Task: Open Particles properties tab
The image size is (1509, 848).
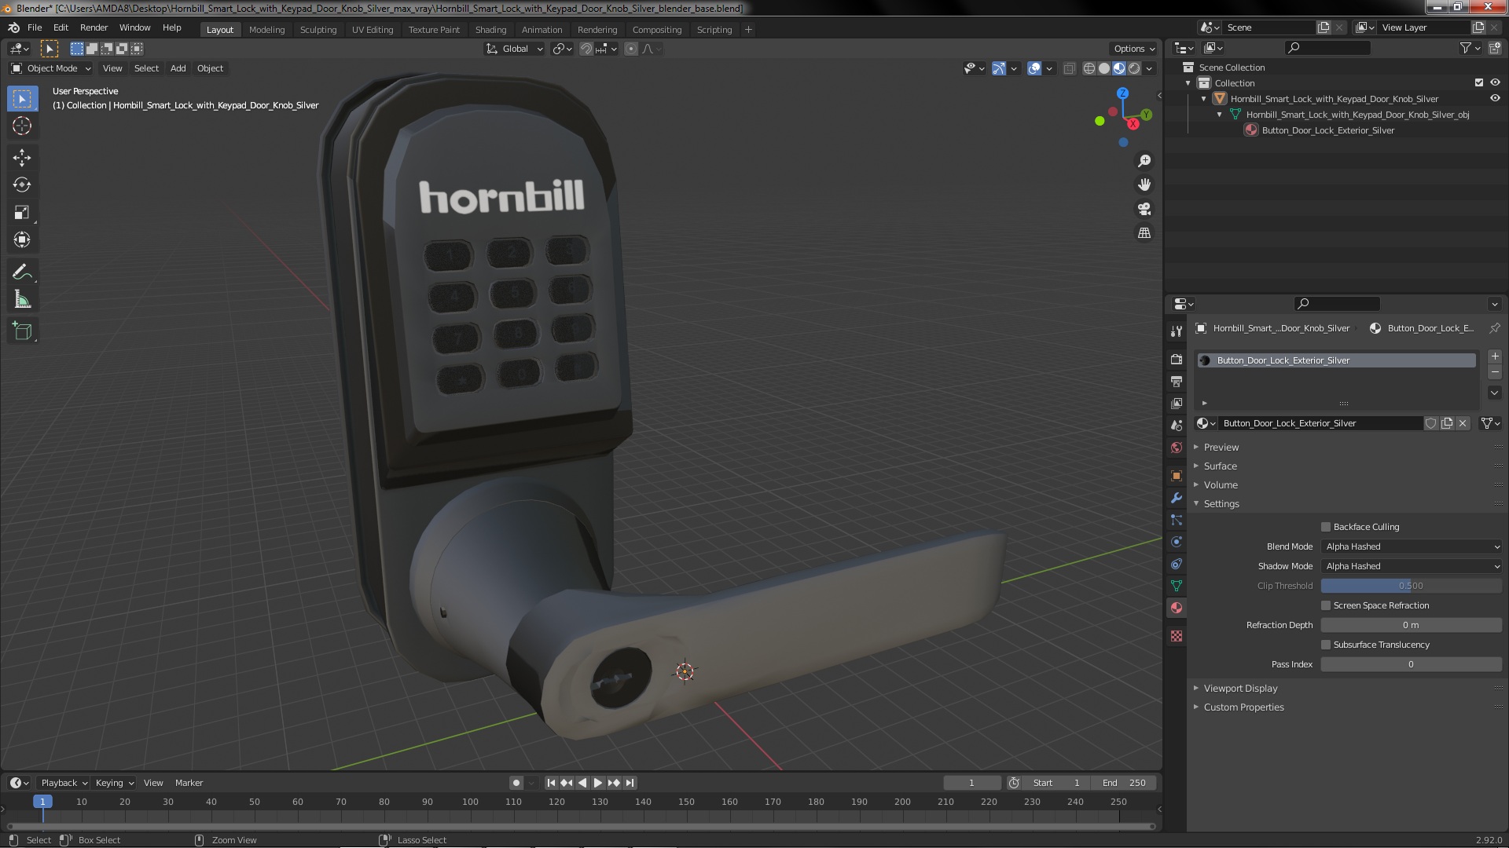Action: coord(1177,520)
